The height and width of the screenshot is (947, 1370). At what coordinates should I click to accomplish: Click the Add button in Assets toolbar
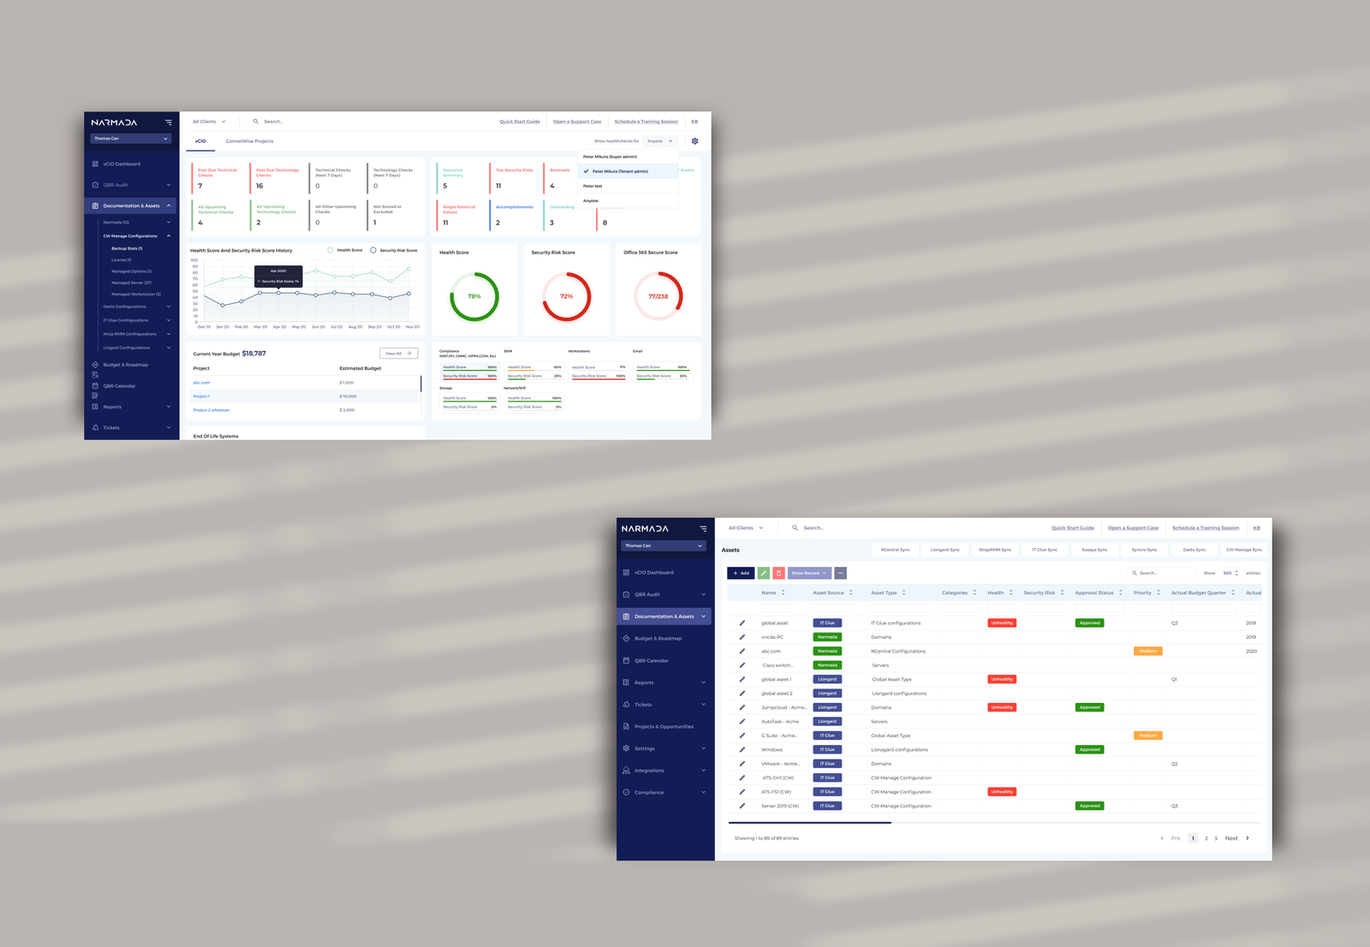pos(741,573)
